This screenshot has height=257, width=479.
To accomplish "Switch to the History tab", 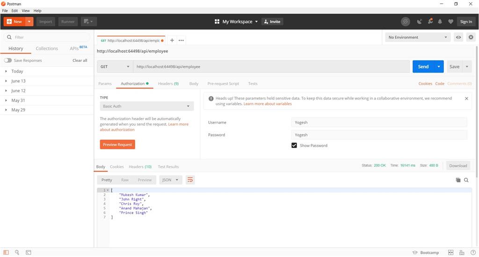I will point(15,49).
